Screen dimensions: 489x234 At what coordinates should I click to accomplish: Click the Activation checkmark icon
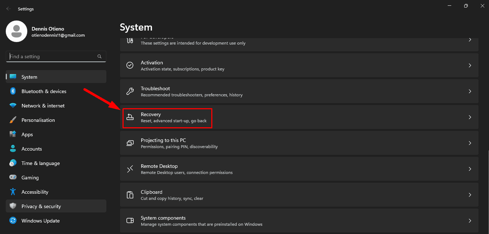coord(130,65)
